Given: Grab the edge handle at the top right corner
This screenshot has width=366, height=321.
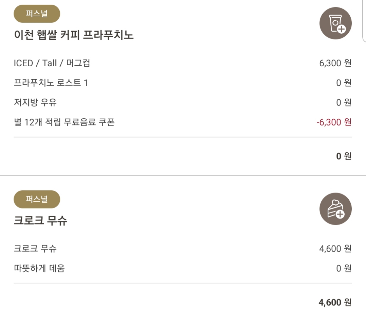Looking at the screenshot, I should pos(364,21).
